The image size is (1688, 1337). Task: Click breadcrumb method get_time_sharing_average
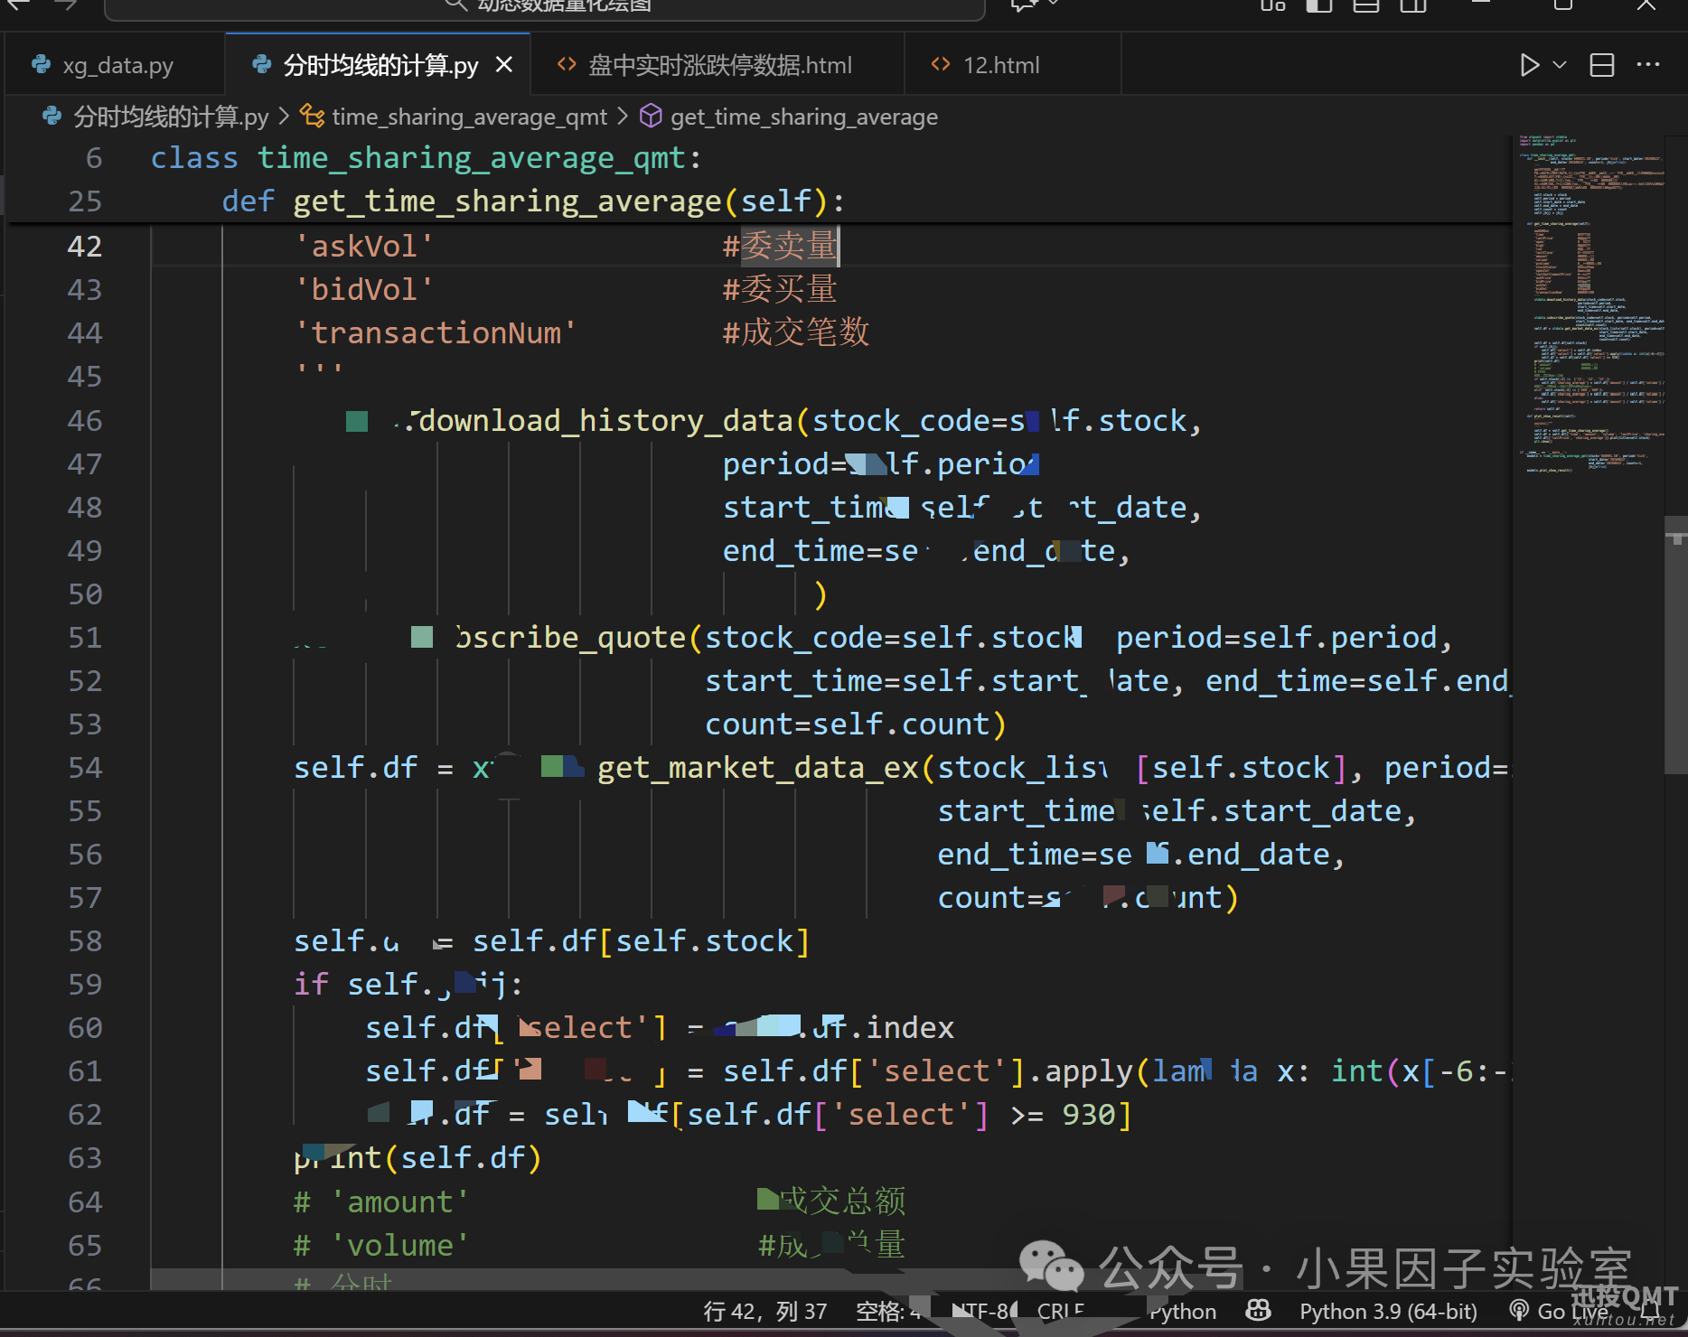click(x=804, y=117)
